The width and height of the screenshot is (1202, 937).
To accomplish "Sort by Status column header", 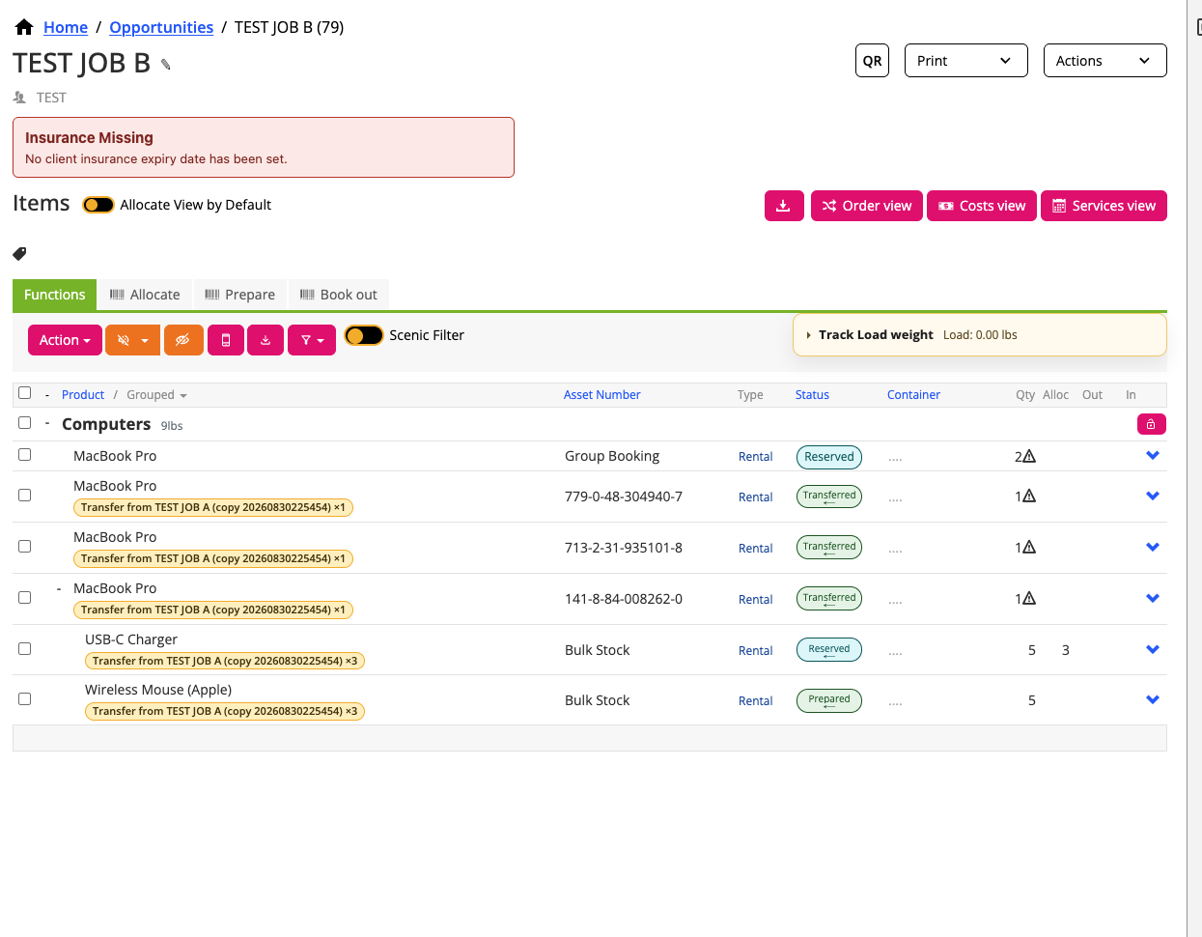I will 812,395.
